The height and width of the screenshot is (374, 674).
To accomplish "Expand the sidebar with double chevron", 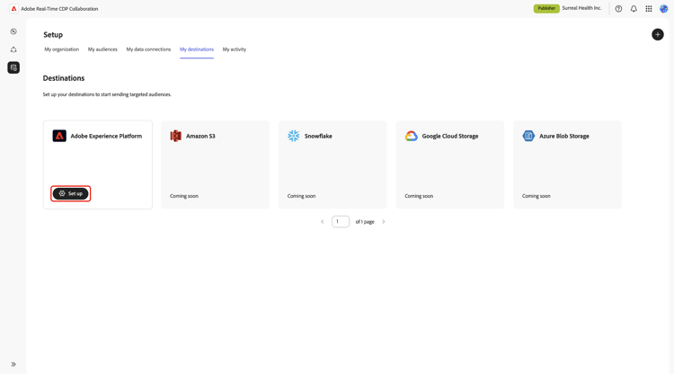I will [x=13, y=364].
